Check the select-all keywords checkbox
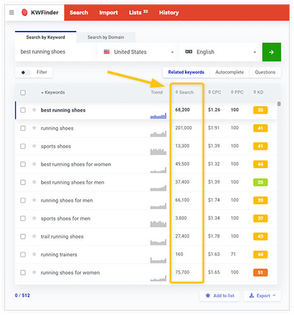294x315 pixels. 23,93
